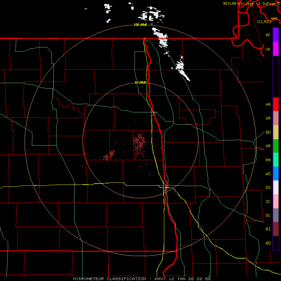Screen dimensions: 281x281
Task: Click the UK magenta legend color swatch
Action: pos(276,49)
